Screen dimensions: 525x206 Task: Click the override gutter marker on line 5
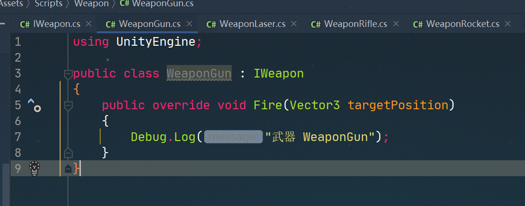(x=34, y=105)
